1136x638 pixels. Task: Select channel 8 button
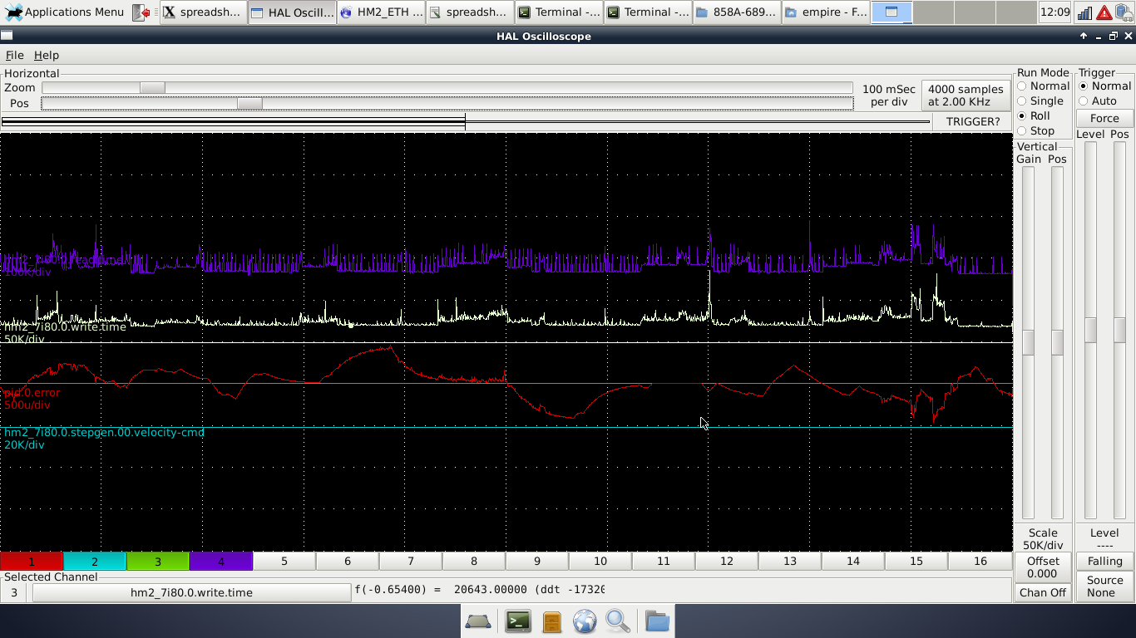tap(474, 561)
